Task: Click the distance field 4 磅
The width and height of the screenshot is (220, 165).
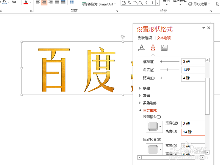Action: (193, 78)
